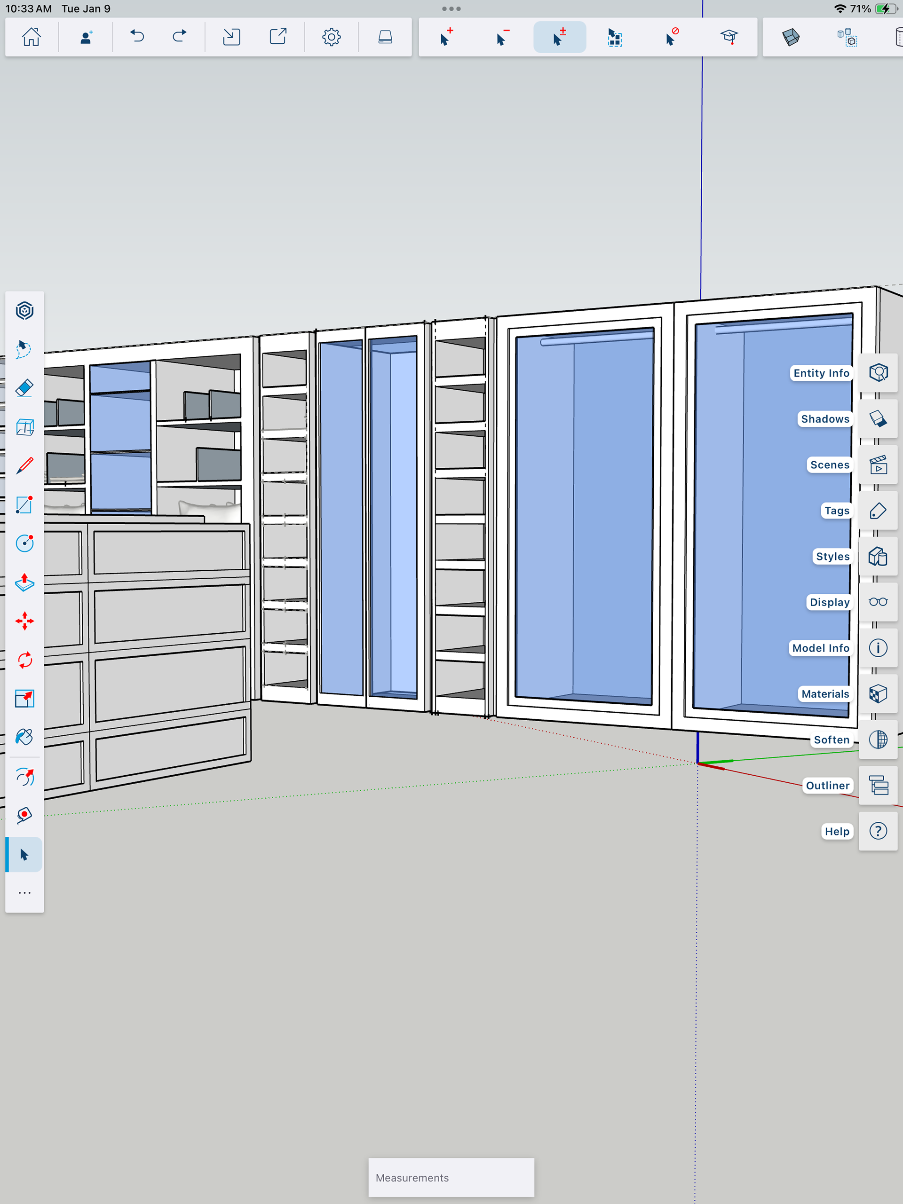Open the Materials panel icon
The height and width of the screenshot is (1204, 903).
(x=878, y=694)
